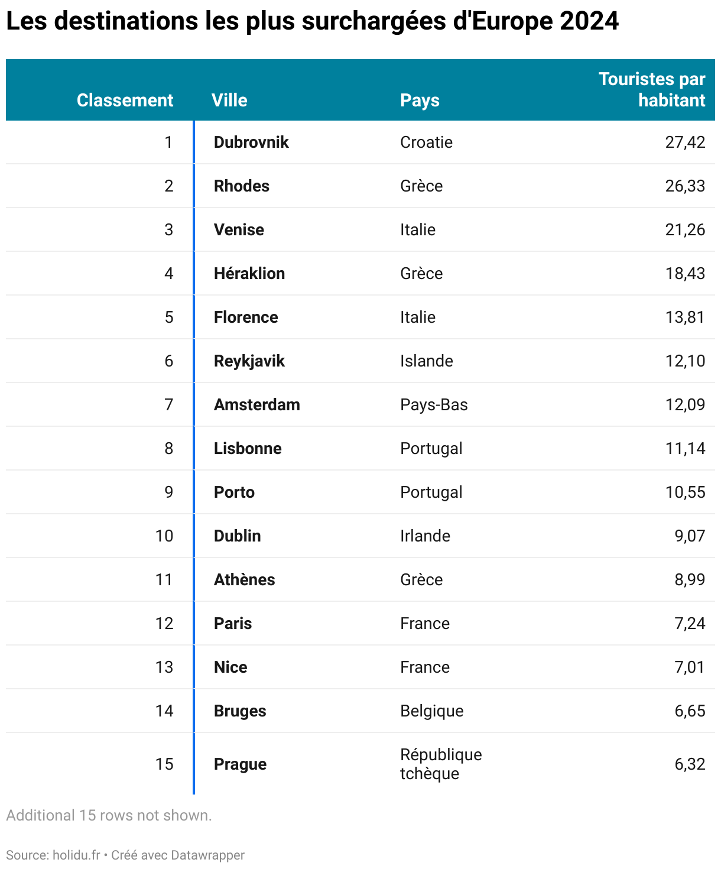
Task: Click the Additional 15 rows not shown note
Action: (x=109, y=815)
